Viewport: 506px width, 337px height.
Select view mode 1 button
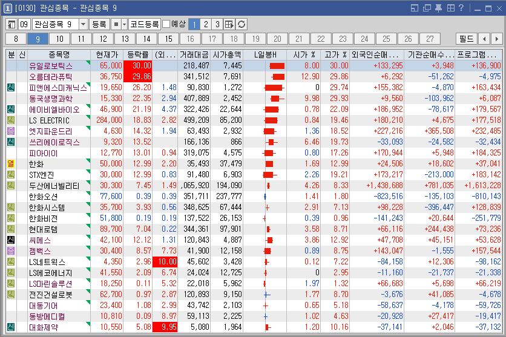tap(194, 24)
